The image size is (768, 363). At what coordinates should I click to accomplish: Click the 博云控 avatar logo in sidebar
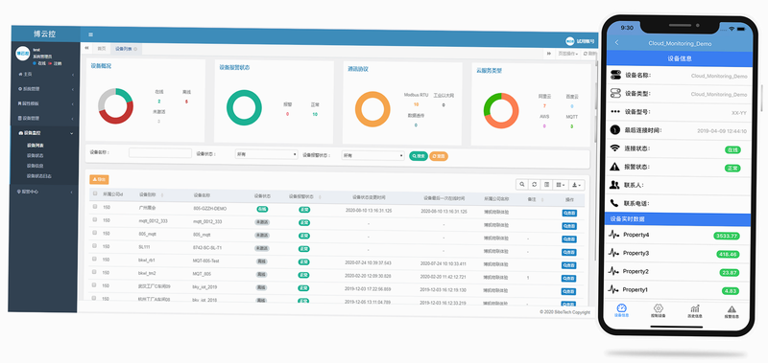(x=22, y=54)
